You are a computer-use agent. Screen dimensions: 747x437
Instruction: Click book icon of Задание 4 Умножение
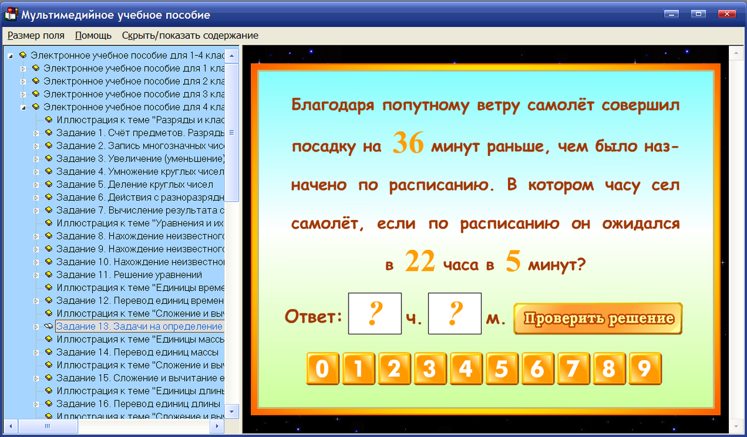[x=49, y=172]
